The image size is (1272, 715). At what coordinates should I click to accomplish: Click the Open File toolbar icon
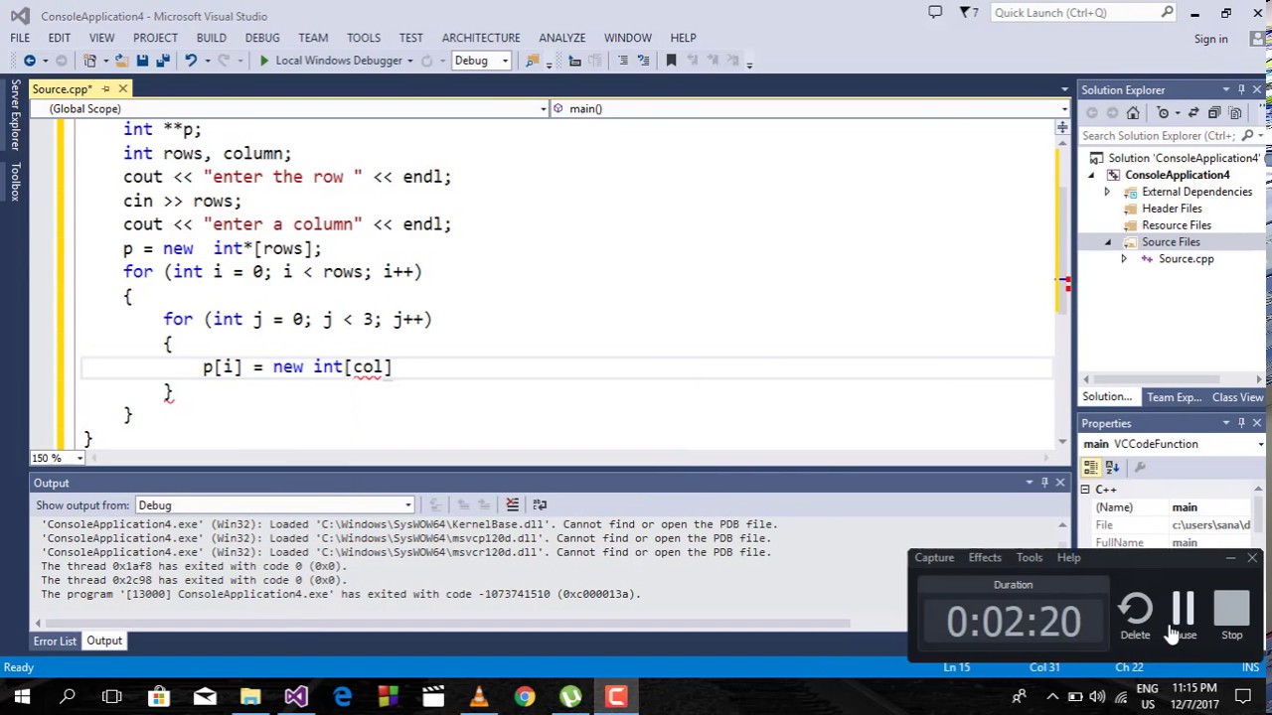coord(123,61)
